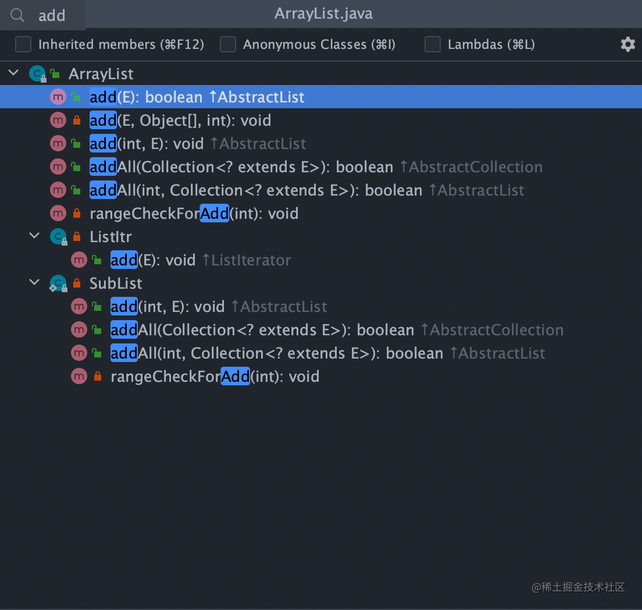Image resolution: width=642 pixels, height=610 pixels.
Task: Collapse the SubList node arrow
Action: (x=35, y=283)
